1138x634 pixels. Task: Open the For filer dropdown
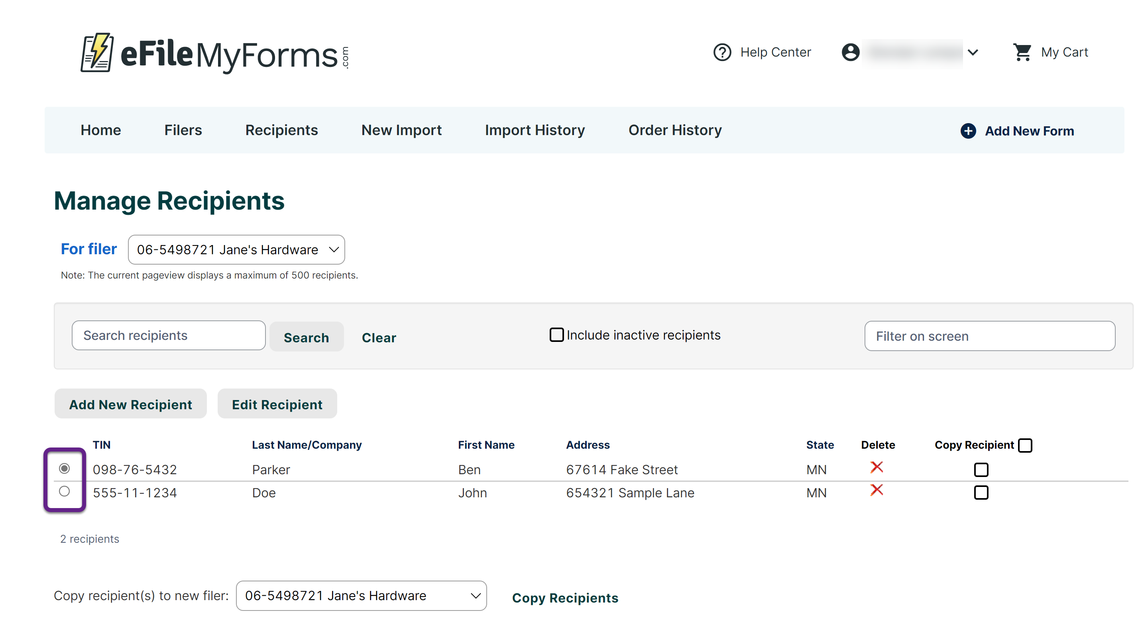pos(236,249)
